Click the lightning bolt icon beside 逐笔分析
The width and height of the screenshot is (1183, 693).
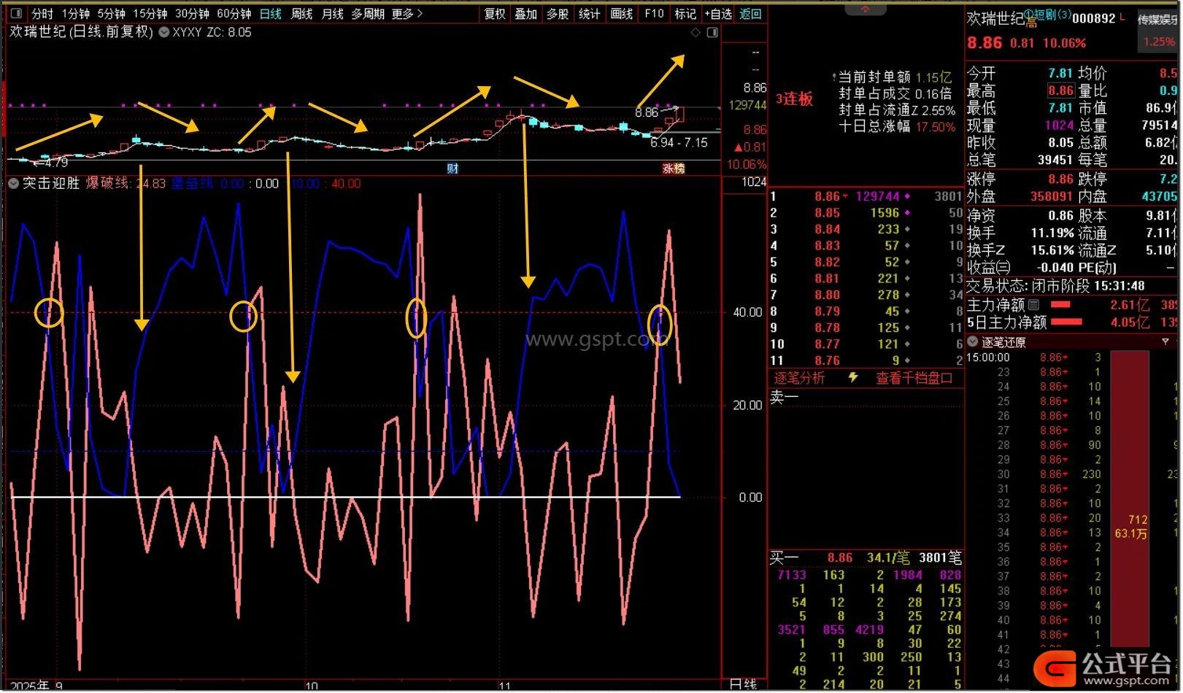point(852,378)
